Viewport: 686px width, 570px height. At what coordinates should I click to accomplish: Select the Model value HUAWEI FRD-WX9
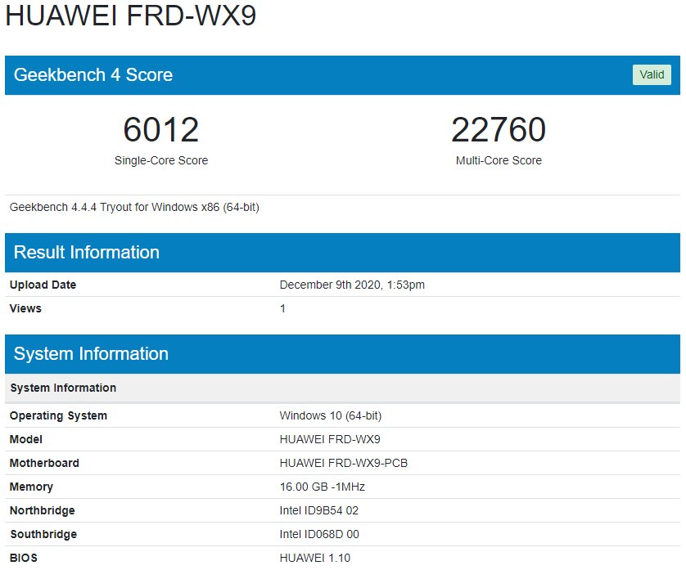click(330, 439)
